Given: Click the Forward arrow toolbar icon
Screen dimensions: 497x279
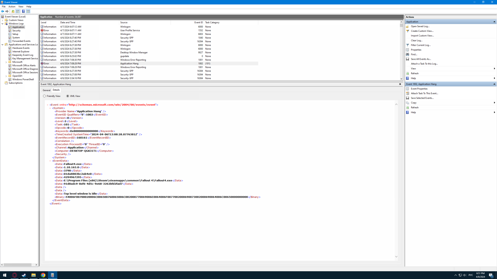Looking at the screenshot, I should point(7,11).
